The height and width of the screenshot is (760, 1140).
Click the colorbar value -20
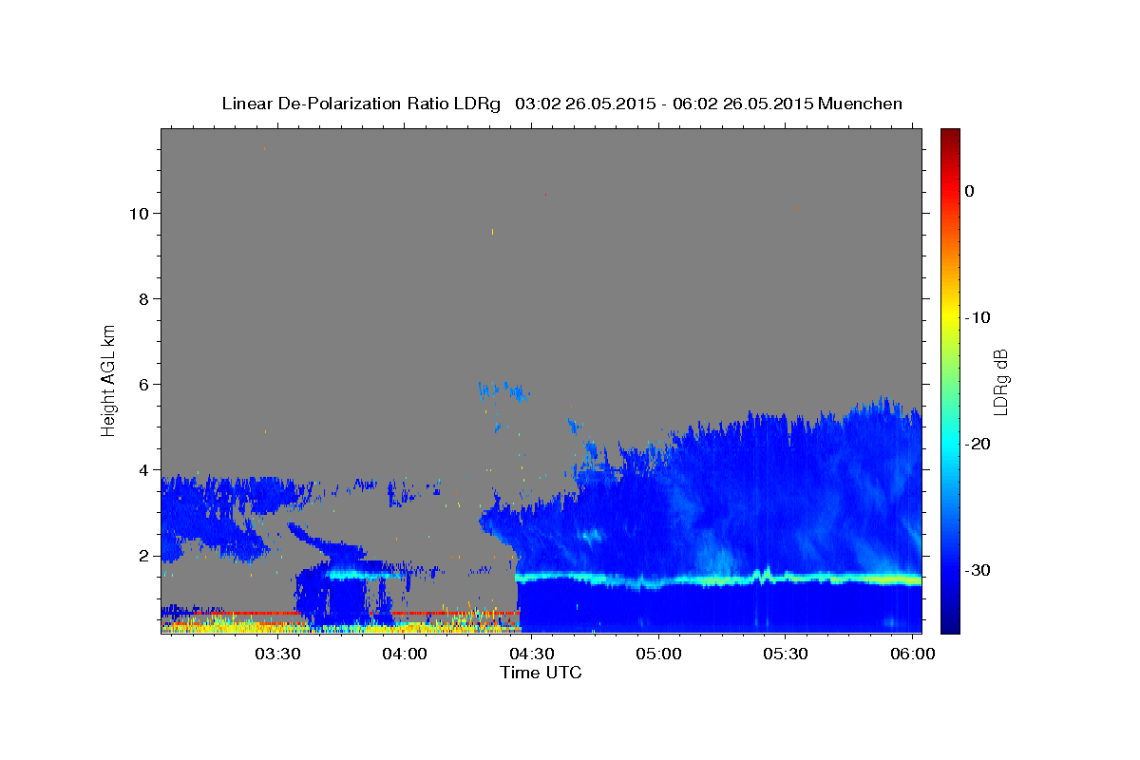tap(978, 444)
